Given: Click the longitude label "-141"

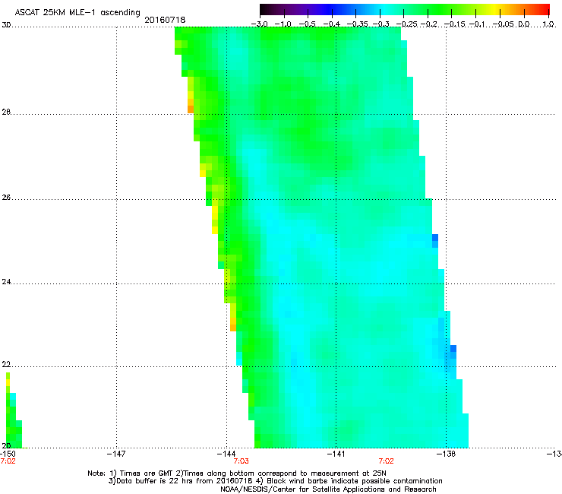Looking at the screenshot, I should tap(336, 454).
